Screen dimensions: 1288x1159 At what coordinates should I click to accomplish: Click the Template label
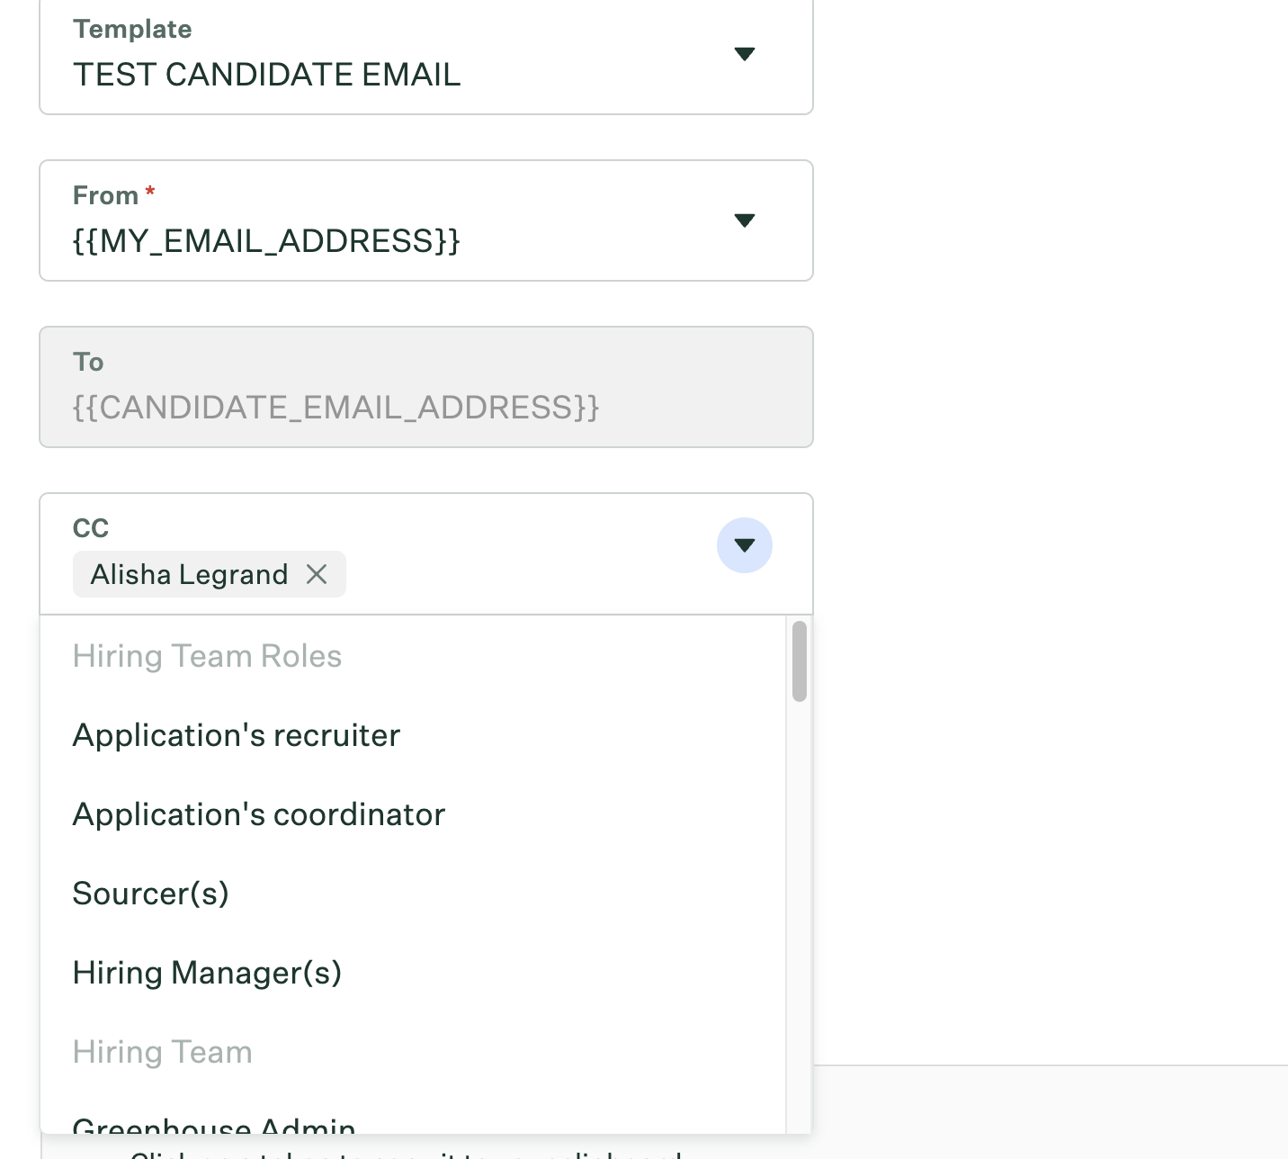point(131,28)
